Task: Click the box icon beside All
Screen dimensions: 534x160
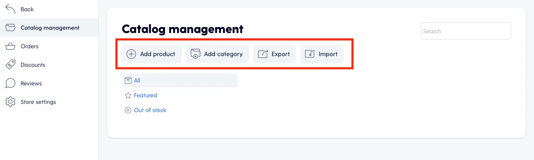Action: (x=128, y=81)
